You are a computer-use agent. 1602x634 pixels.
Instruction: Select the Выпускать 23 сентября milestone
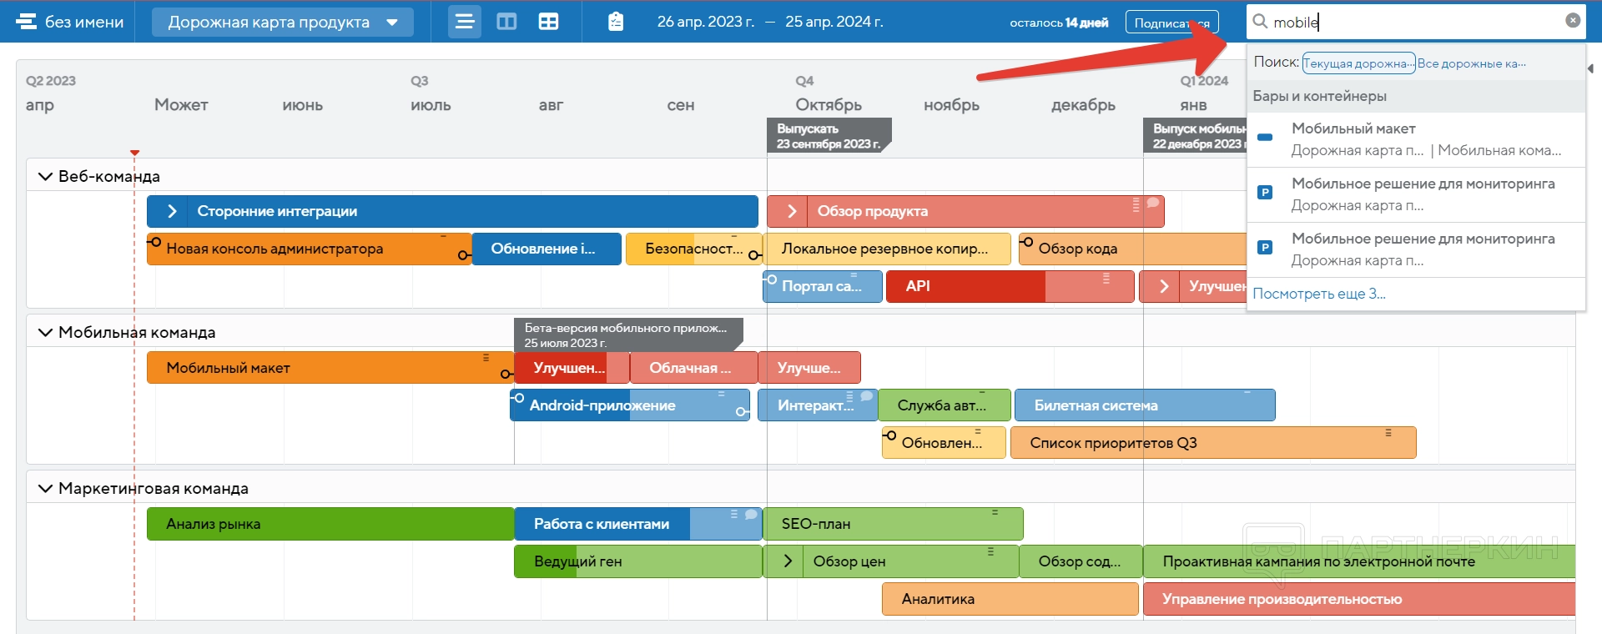[x=829, y=136]
